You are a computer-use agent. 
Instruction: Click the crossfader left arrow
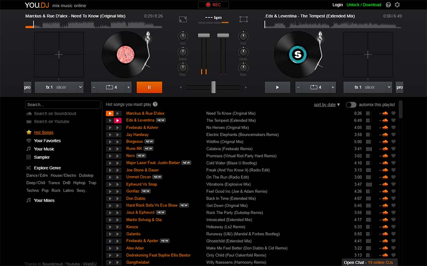pos(181,87)
